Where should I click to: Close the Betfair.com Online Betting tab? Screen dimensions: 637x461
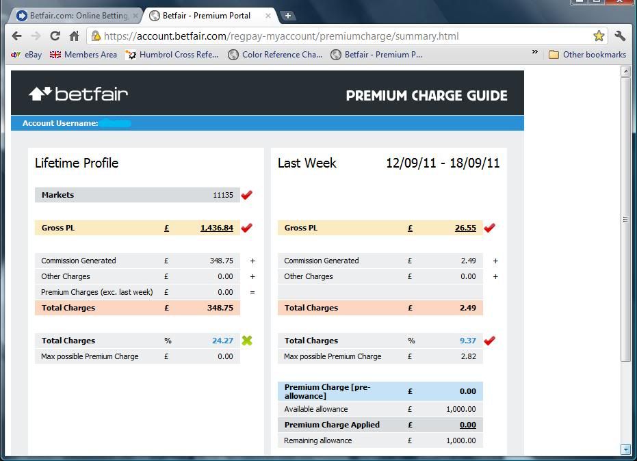tap(135, 16)
